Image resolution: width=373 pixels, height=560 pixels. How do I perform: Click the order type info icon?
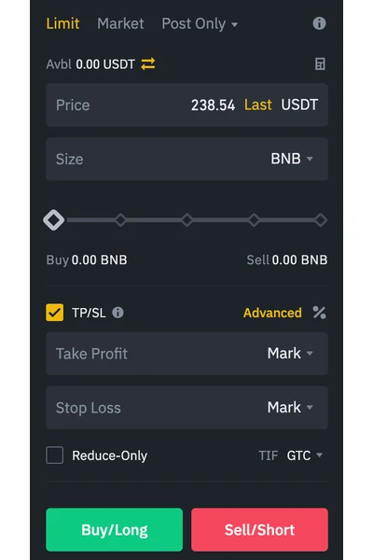pyautogui.click(x=319, y=23)
